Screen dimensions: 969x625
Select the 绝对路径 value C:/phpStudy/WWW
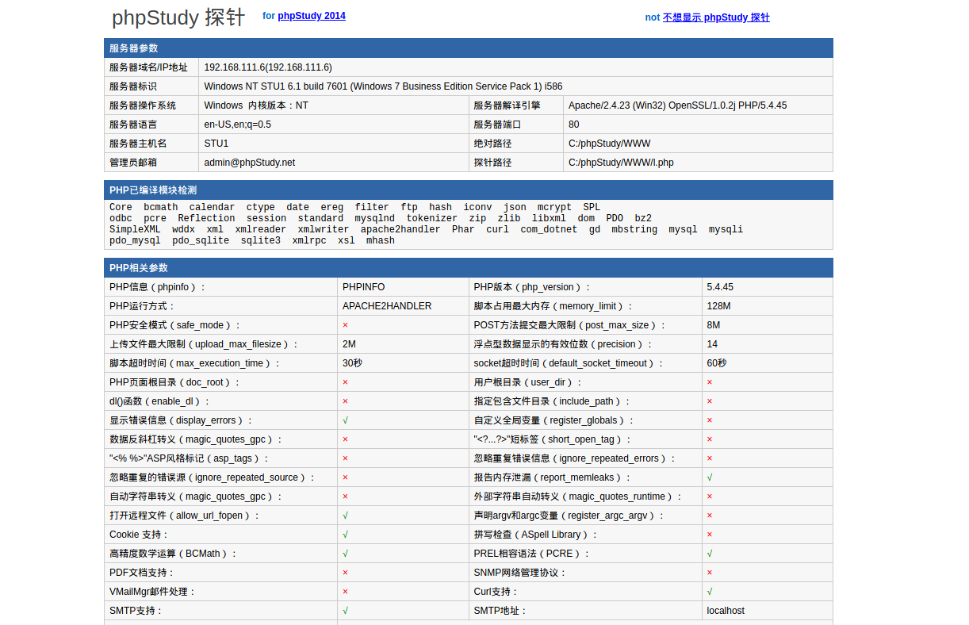click(610, 144)
